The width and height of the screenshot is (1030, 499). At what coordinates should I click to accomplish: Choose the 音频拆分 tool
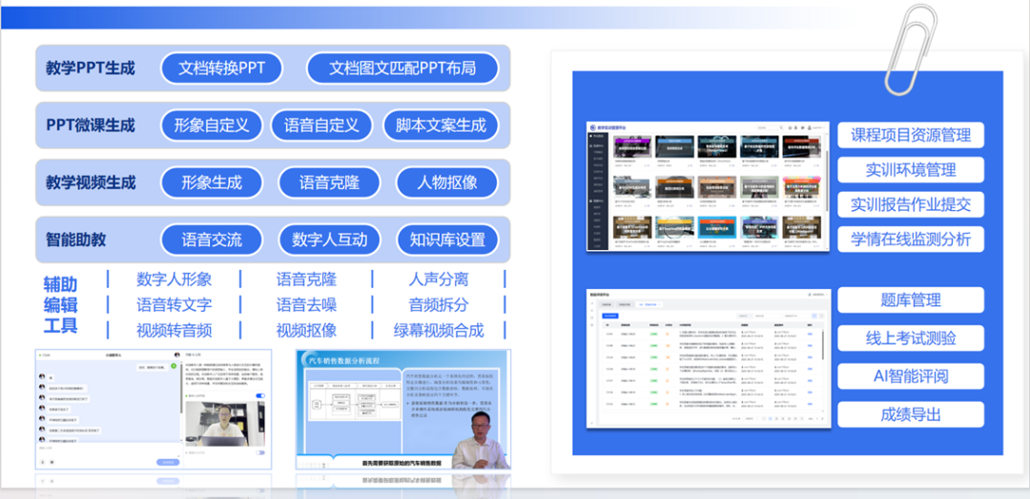(x=438, y=304)
